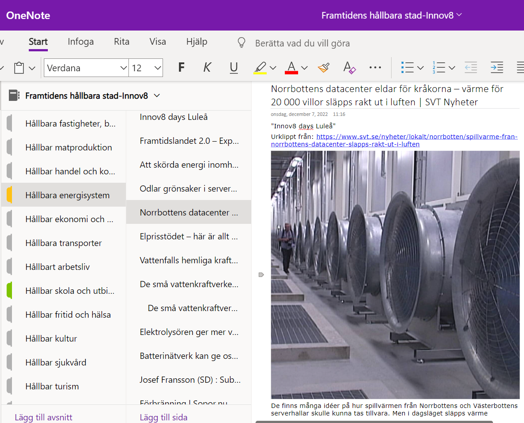Switch to the Start tab
Screen dimensions: 524x423
coord(38,42)
